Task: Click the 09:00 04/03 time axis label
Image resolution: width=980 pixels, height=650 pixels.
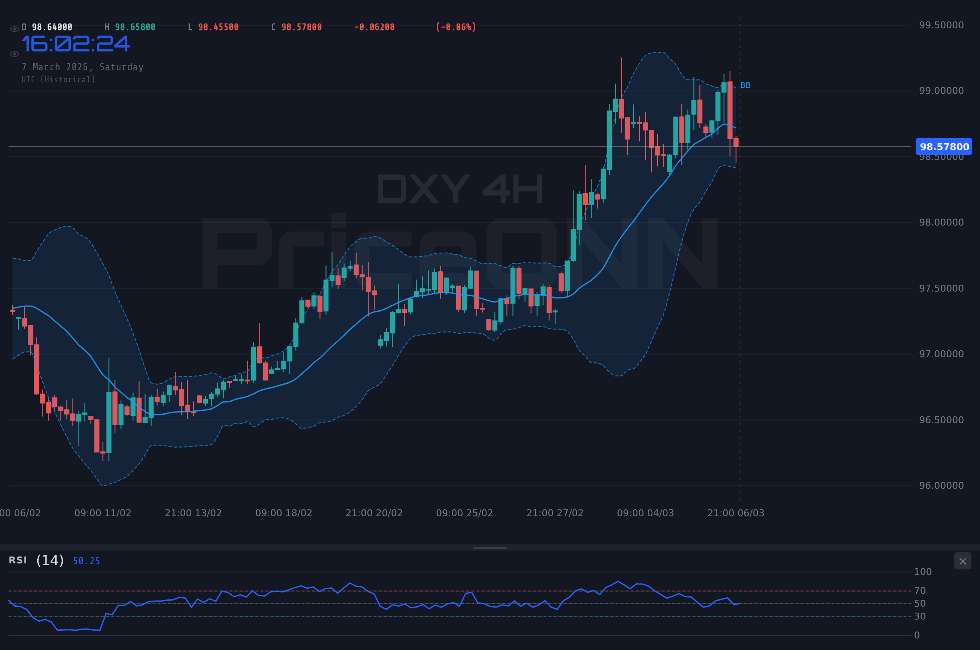Action: [x=646, y=513]
